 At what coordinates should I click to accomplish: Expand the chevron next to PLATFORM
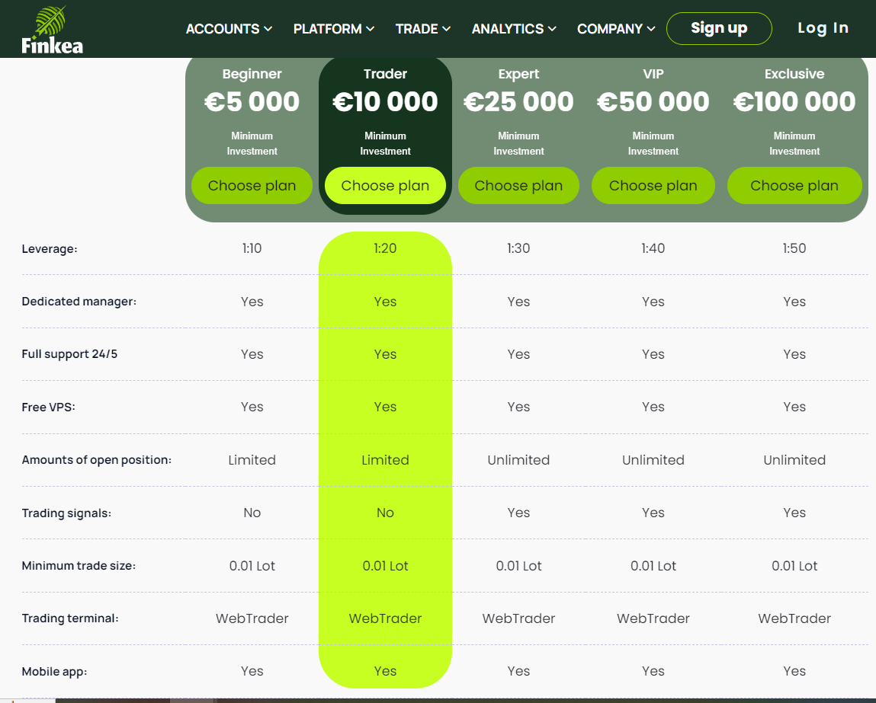(x=371, y=29)
